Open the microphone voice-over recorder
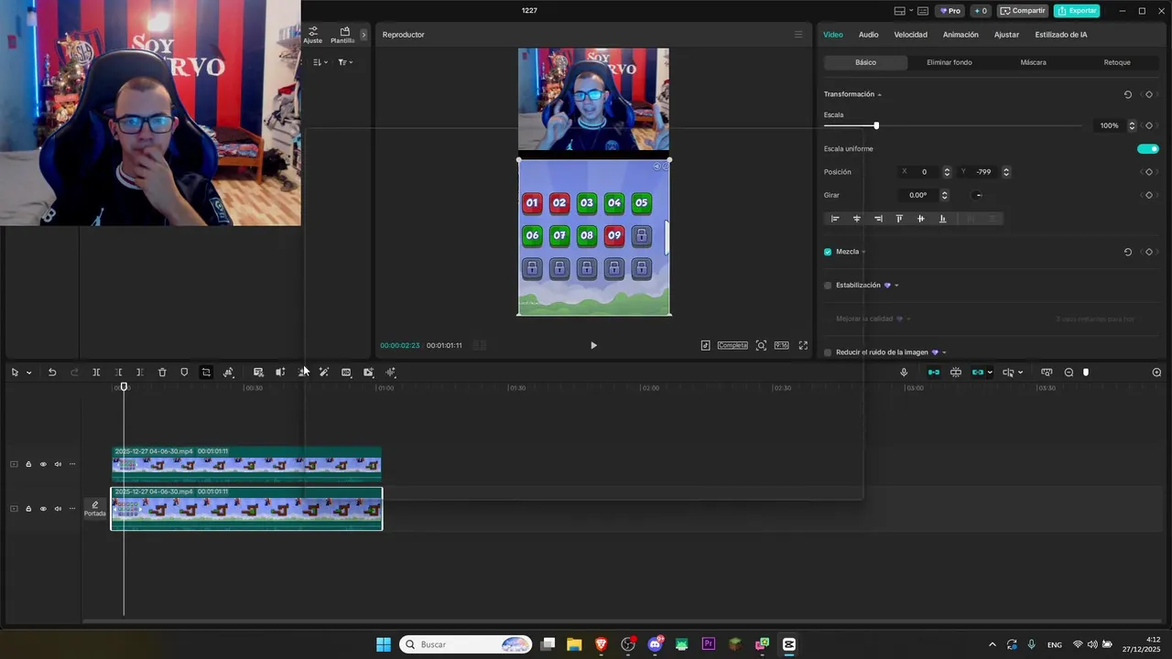Image resolution: width=1172 pixels, height=659 pixels. 904,373
